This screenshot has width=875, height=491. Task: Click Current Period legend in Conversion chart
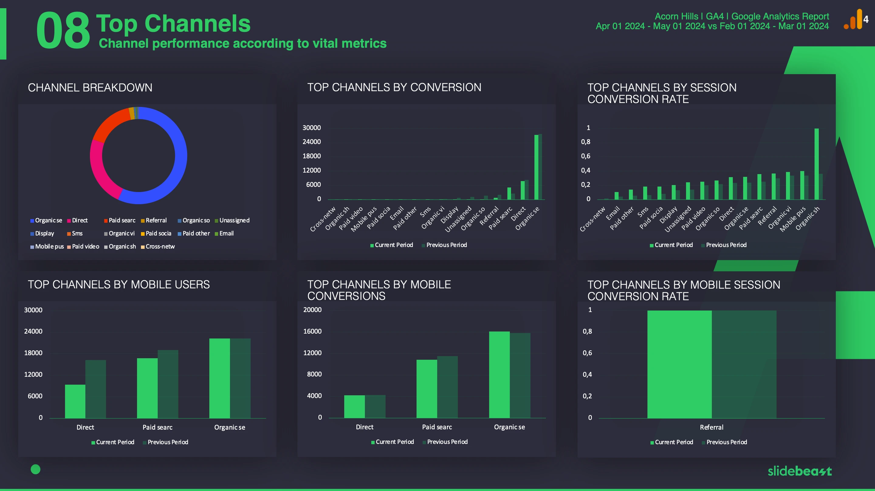391,245
